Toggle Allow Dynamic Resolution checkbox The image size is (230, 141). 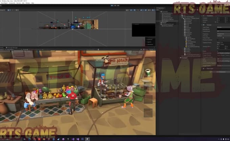218,63
